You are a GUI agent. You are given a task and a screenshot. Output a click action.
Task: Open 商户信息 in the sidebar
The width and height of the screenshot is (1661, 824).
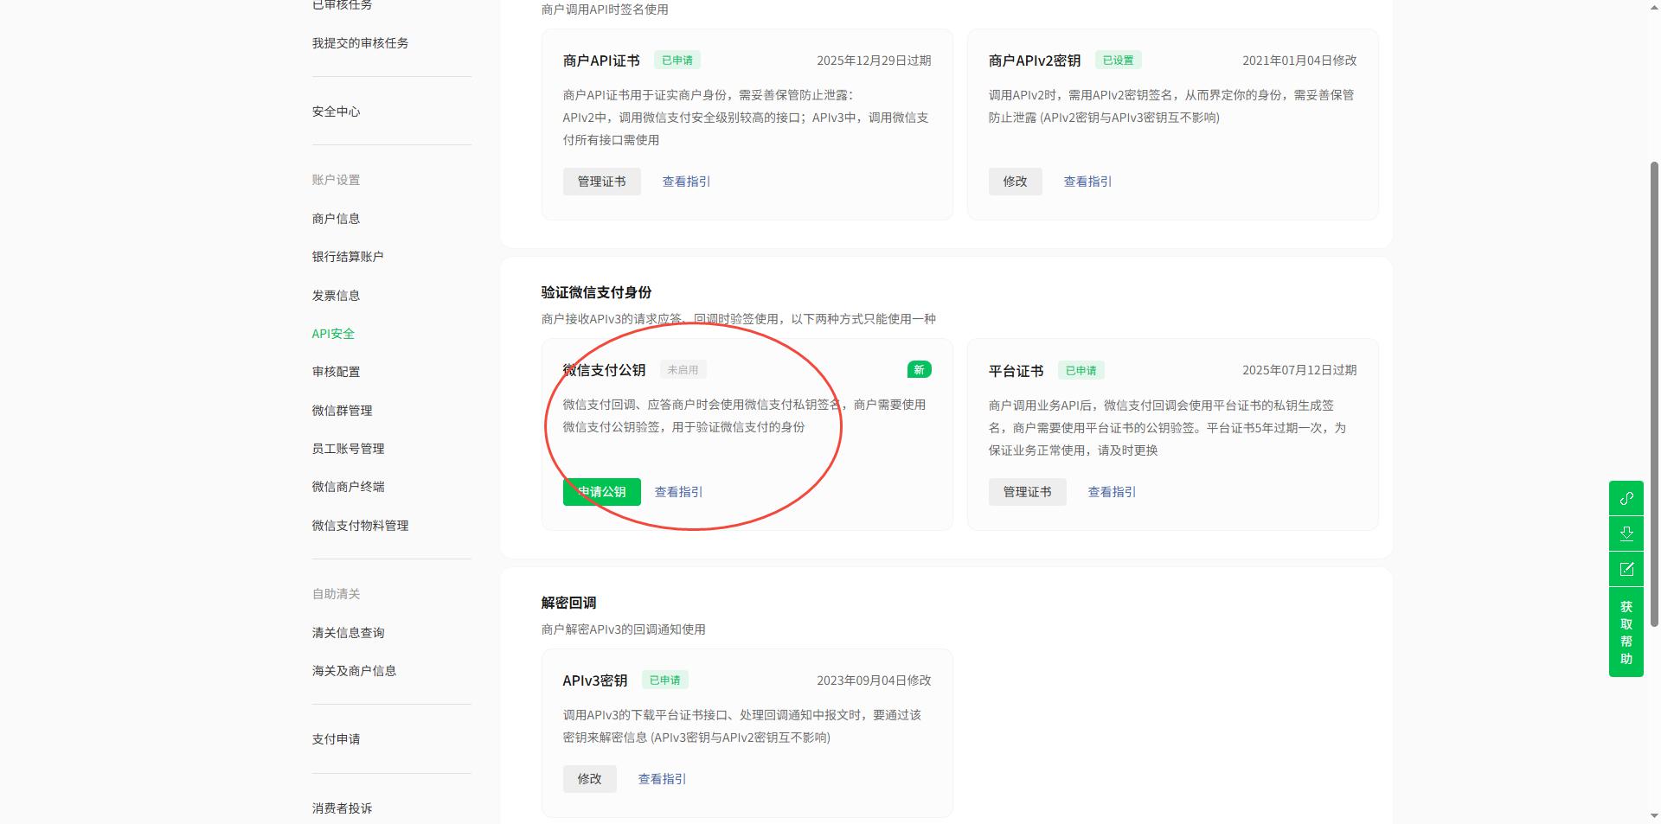click(x=336, y=219)
